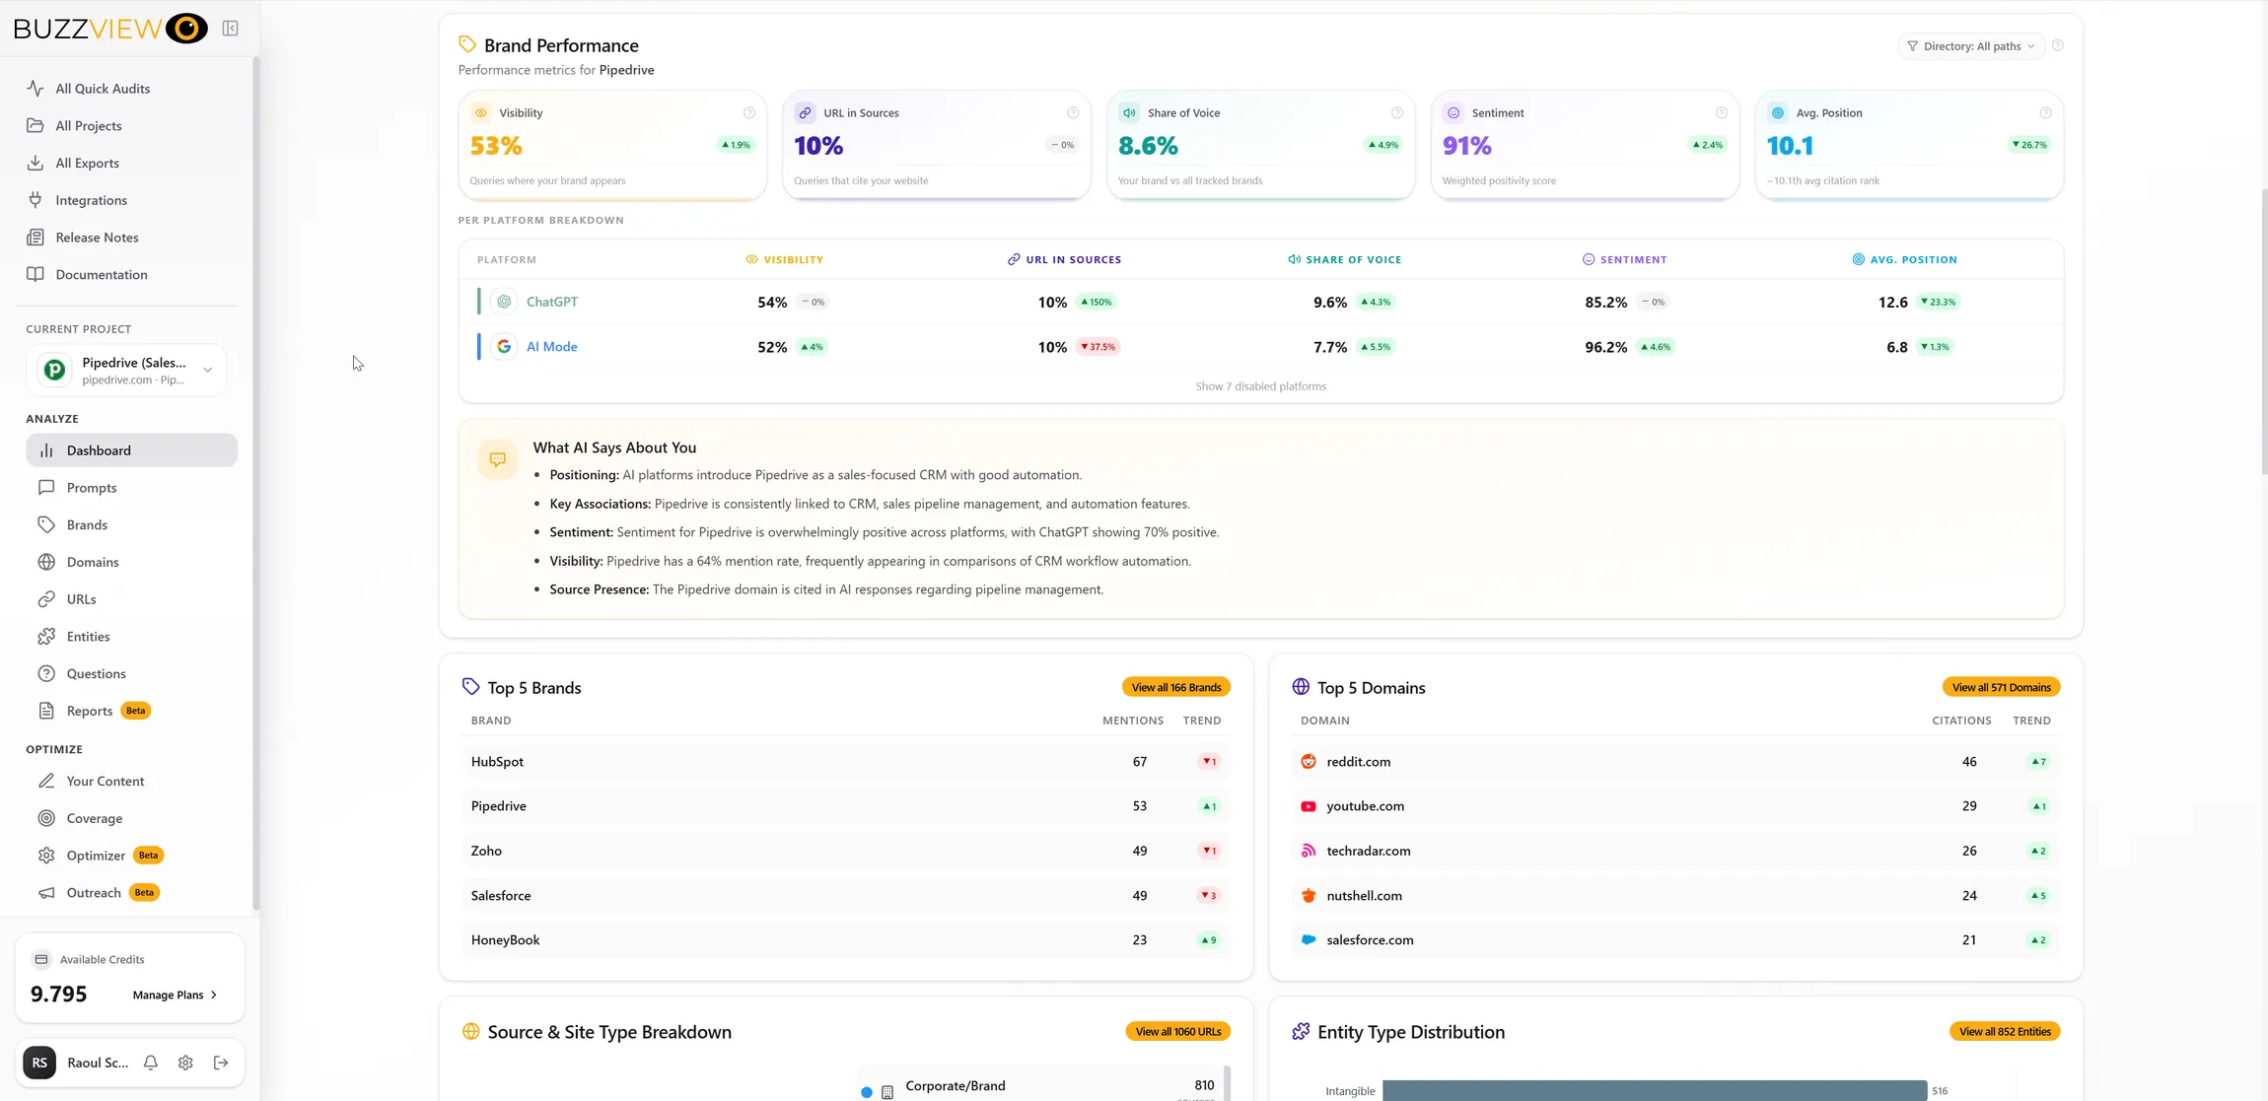Viewport: 2268px width, 1101px height.
Task: Open Directory: All paths dropdown
Action: pos(1970,46)
